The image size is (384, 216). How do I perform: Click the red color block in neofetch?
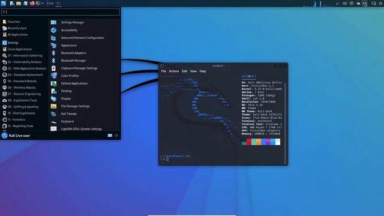pyautogui.click(x=249, y=142)
